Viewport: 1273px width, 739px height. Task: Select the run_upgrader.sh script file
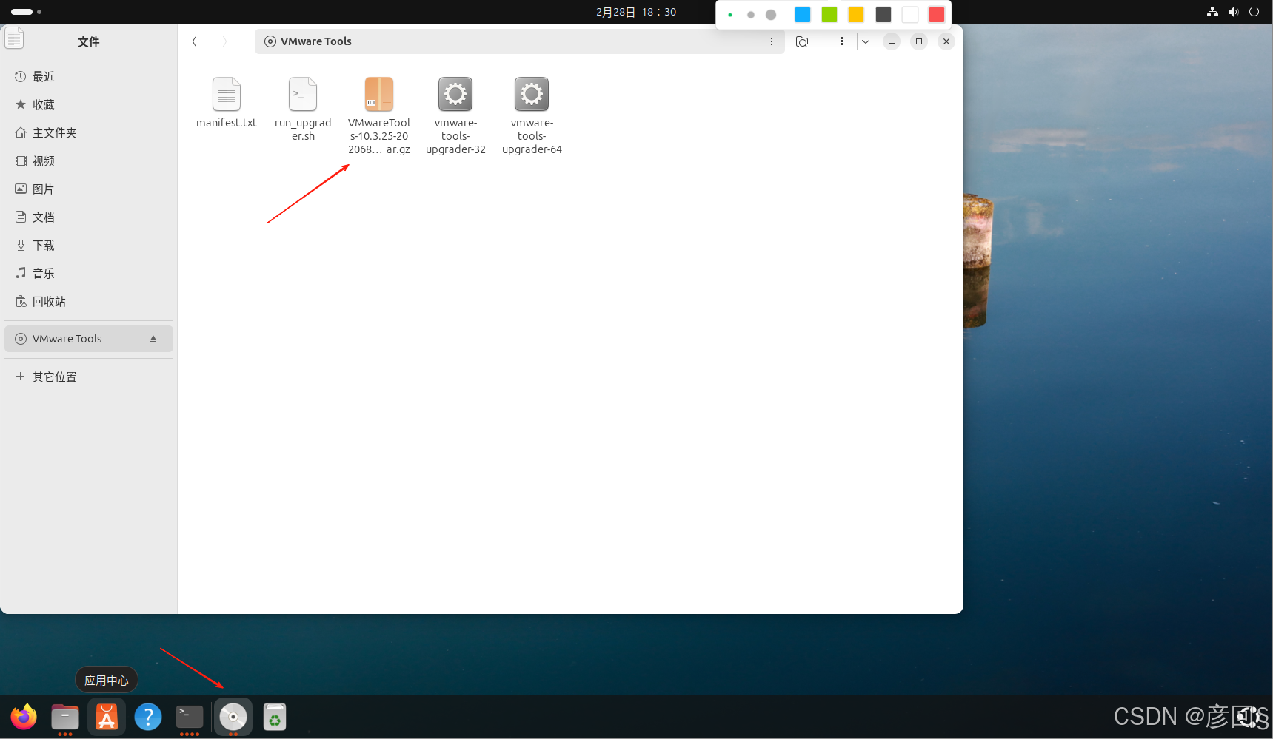tap(303, 109)
